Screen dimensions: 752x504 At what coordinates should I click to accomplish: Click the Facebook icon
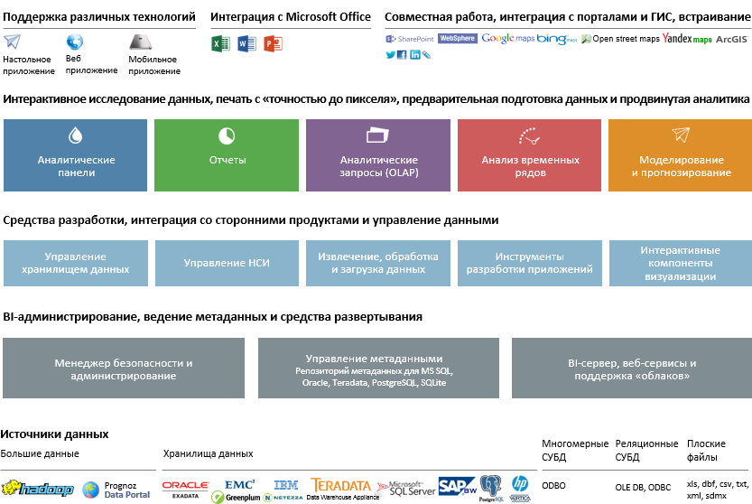tap(402, 55)
